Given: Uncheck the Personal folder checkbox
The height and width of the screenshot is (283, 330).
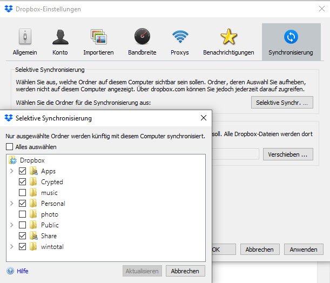Looking at the screenshot, I should (22, 203).
